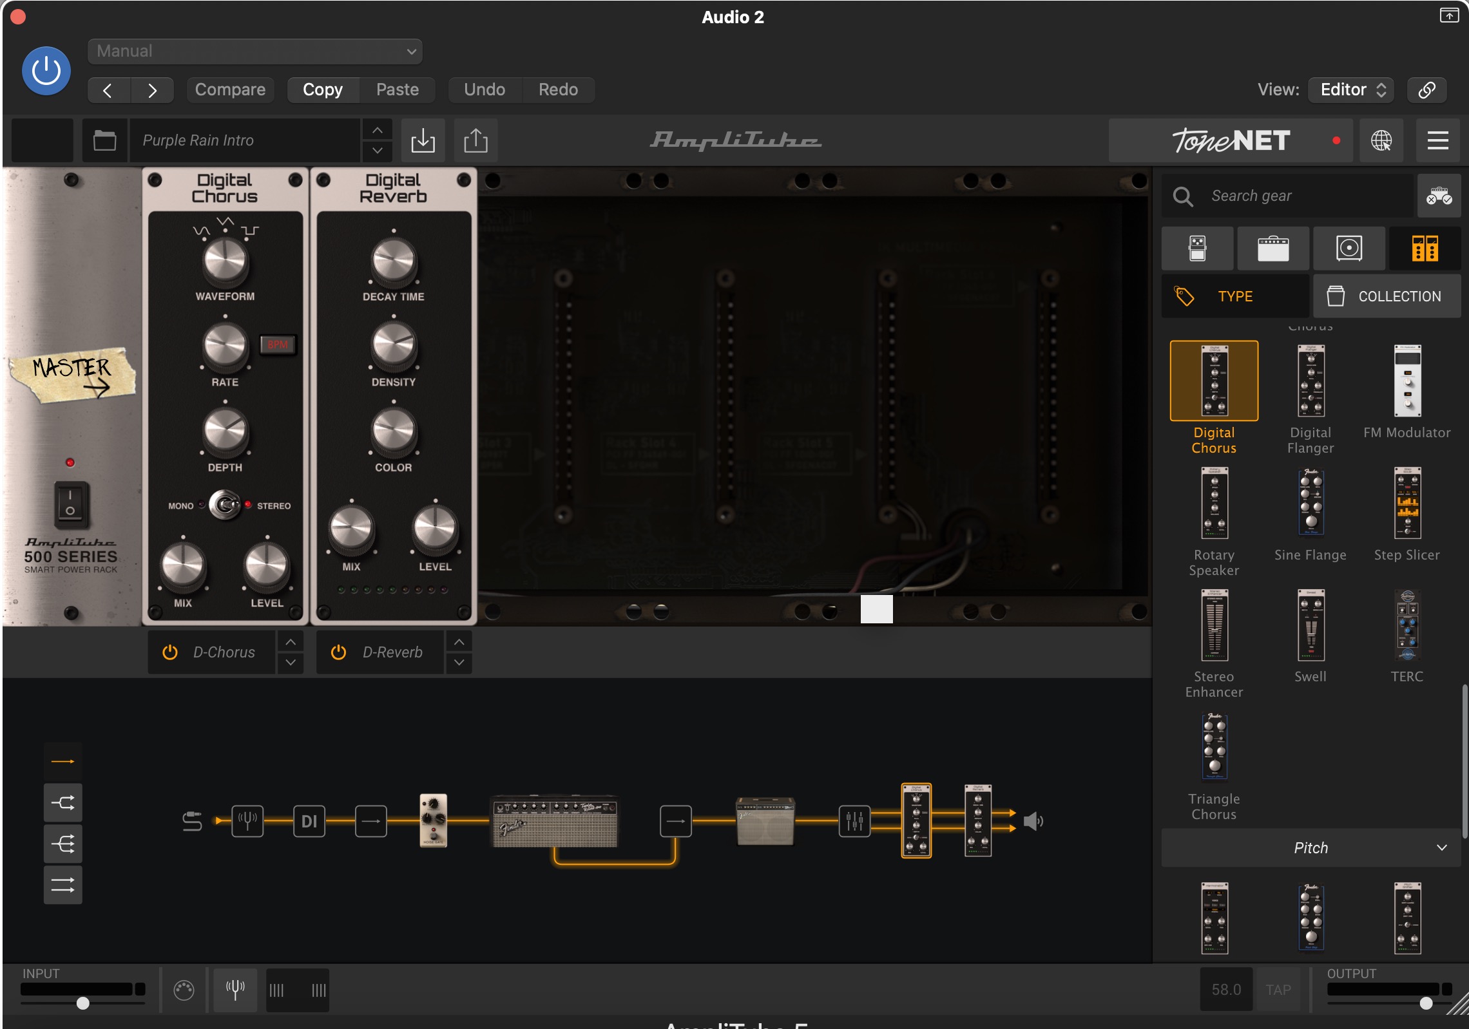
Task: Toggle the gear filter icon beside search
Action: (1439, 196)
